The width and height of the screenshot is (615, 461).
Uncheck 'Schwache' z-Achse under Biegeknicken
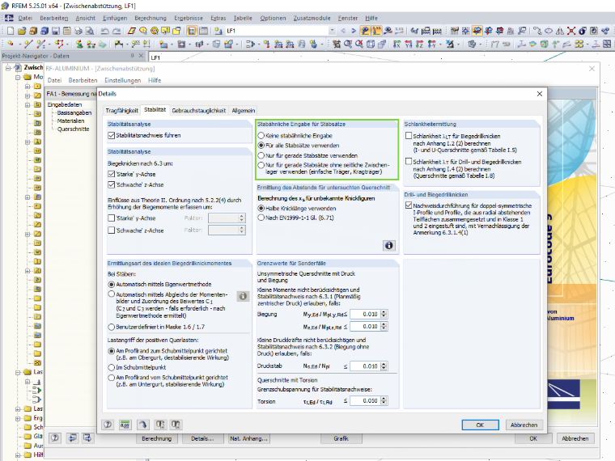pos(112,184)
